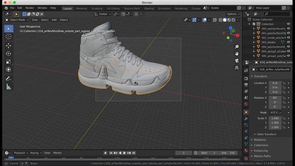
Task: Open the Render menu
Action: click(x=29, y=8)
